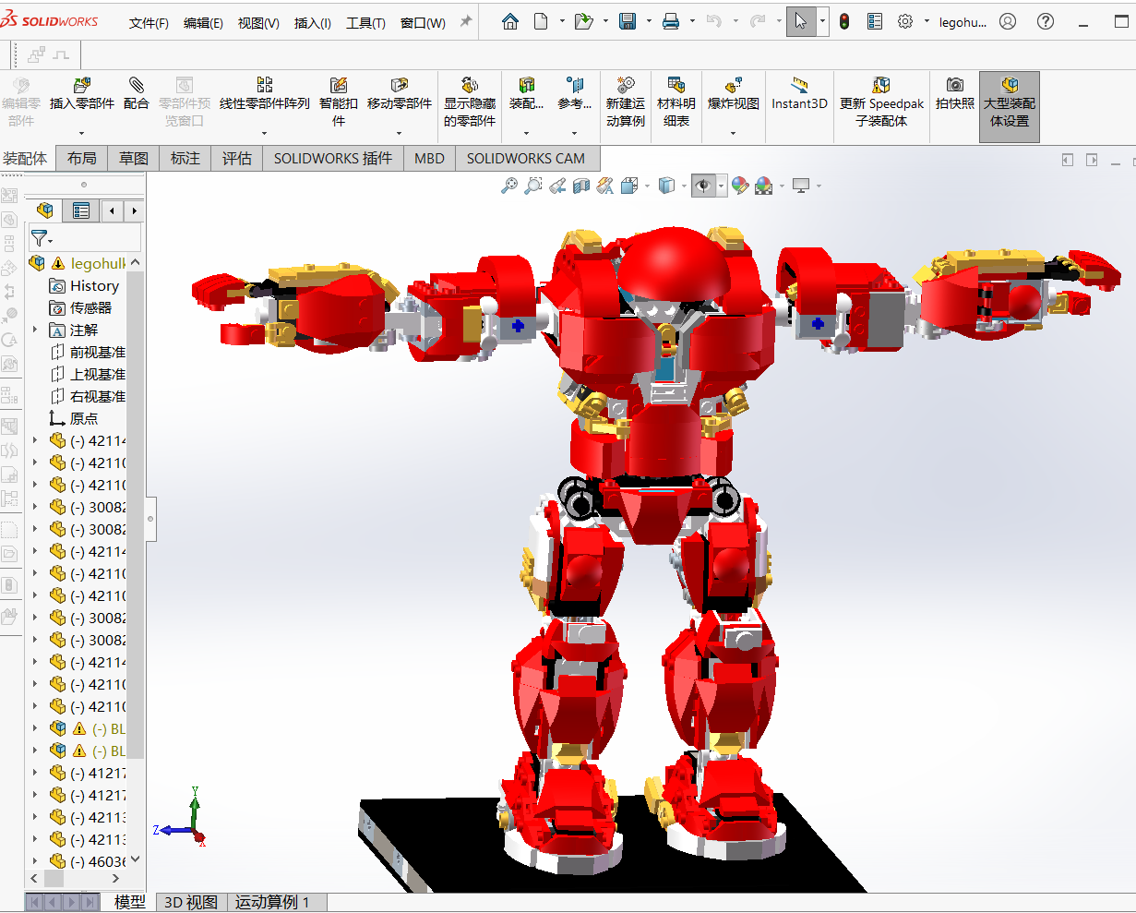Image resolution: width=1136 pixels, height=913 pixels.
Task: Open the 窗口(W) menu
Action: (423, 23)
